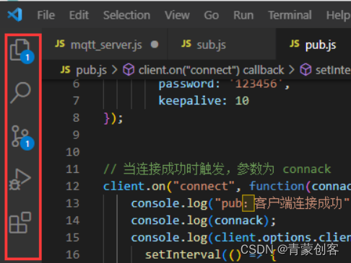Image resolution: width=351 pixels, height=263 pixels.
Task: Click unsaved dot on mqtt_server.js tab
Action: 155,45
